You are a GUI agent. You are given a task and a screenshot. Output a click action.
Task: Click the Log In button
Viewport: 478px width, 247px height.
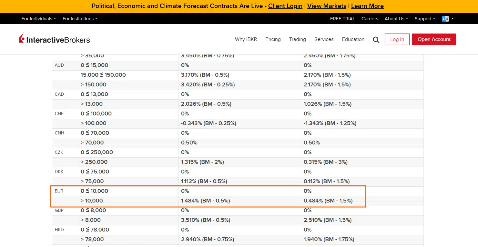pos(397,39)
